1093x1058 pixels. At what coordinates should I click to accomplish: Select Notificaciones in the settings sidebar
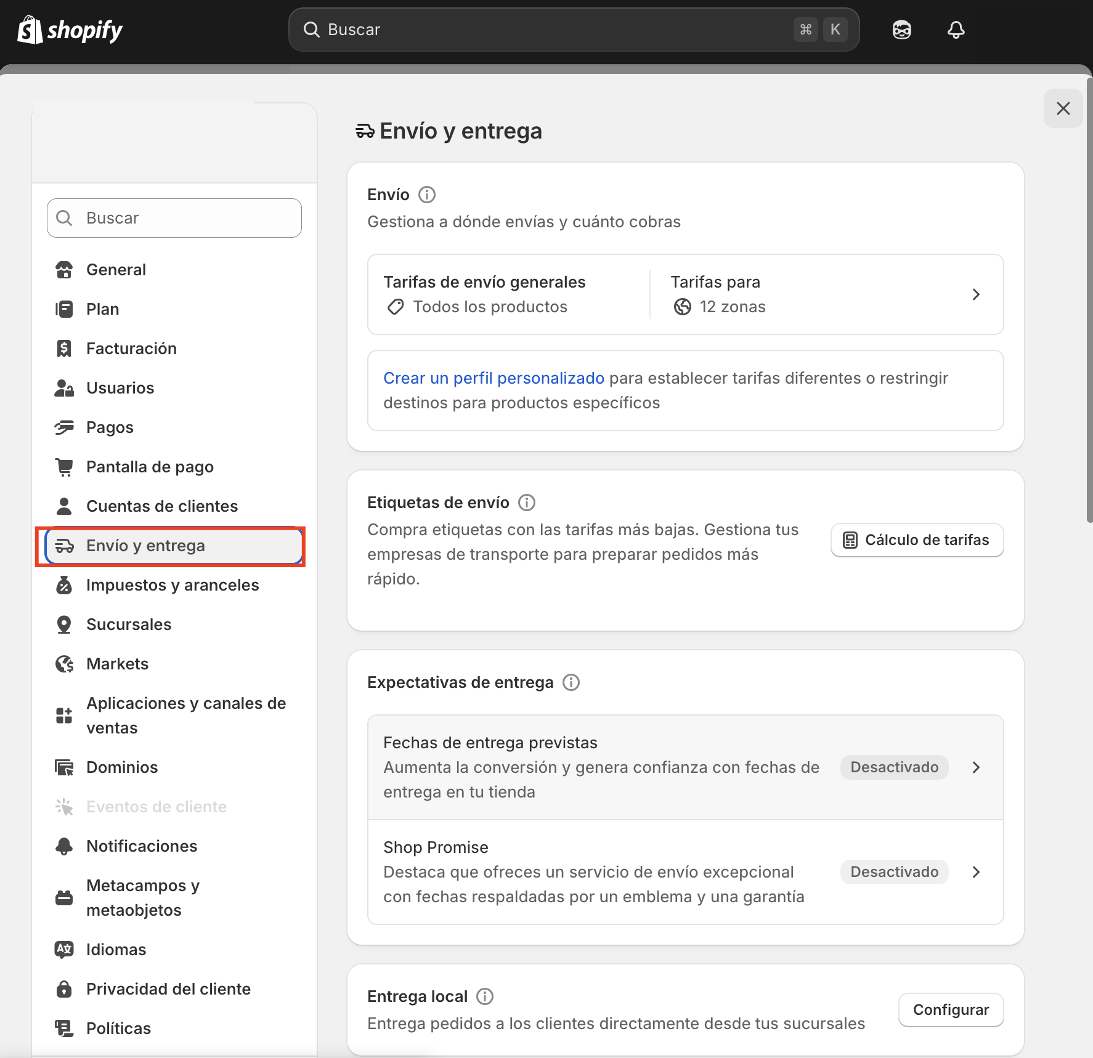(x=142, y=846)
